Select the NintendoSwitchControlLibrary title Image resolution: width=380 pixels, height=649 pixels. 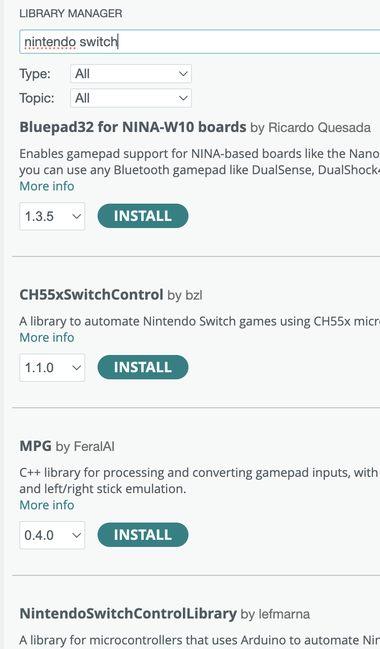tap(128, 614)
